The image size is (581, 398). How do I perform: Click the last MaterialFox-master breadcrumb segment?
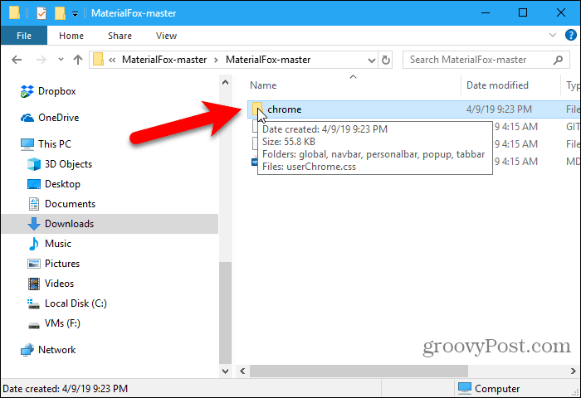(268, 60)
